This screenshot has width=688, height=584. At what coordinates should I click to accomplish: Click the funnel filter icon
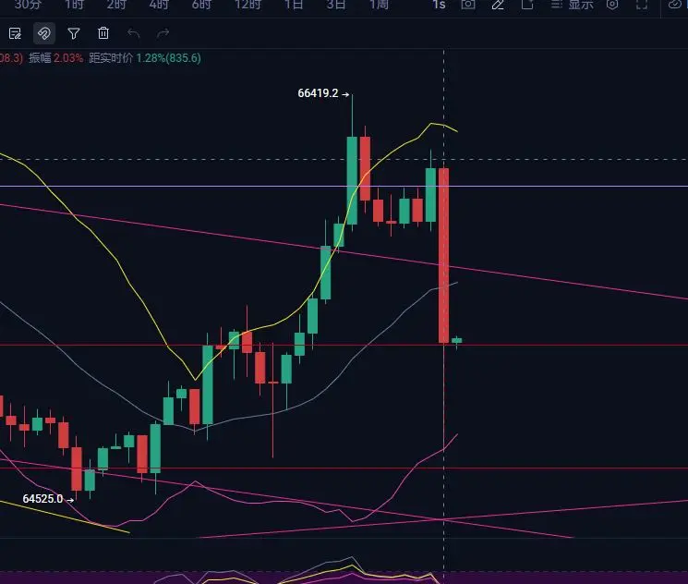coord(74,33)
